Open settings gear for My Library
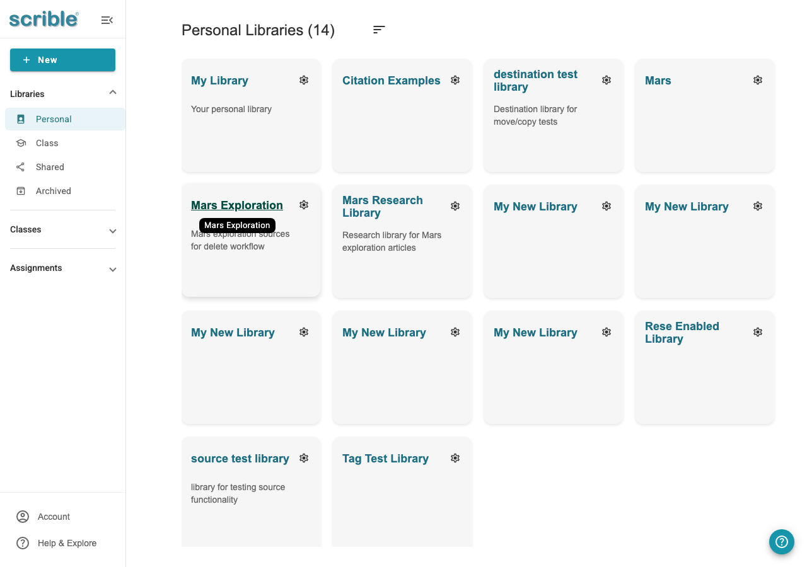The height and width of the screenshot is (567, 807). pyautogui.click(x=304, y=80)
